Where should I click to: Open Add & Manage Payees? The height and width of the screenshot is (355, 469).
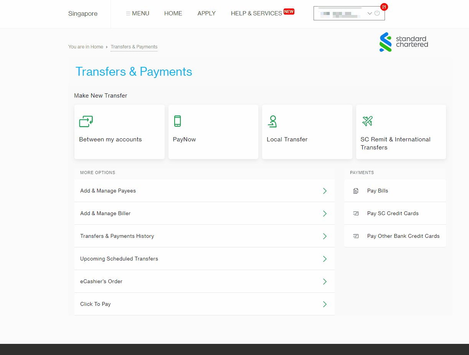(x=205, y=191)
